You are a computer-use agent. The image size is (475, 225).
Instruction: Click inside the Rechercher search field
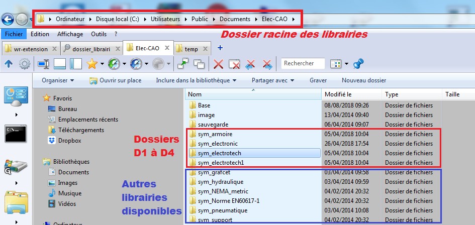pos(302,64)
